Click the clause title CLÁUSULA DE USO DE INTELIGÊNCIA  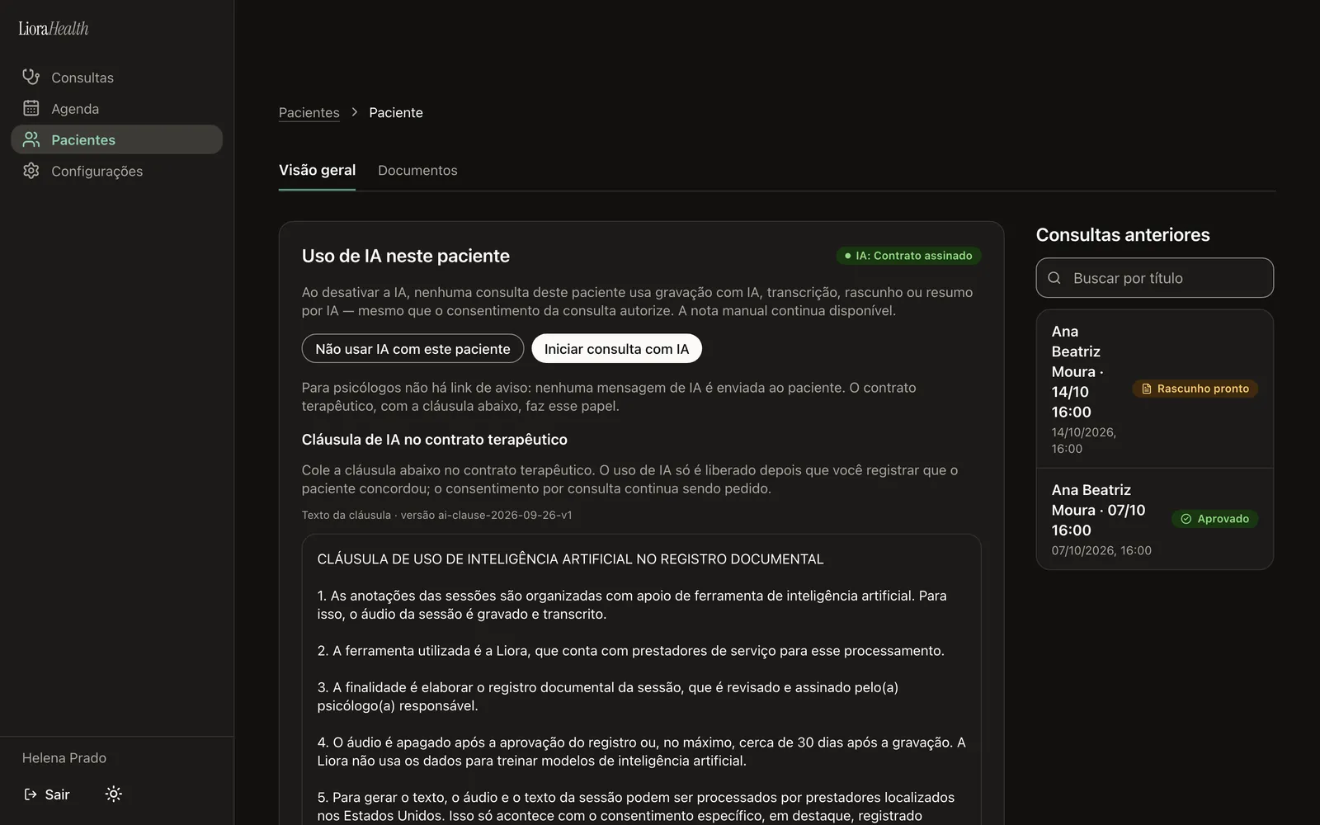coord(570,559)
